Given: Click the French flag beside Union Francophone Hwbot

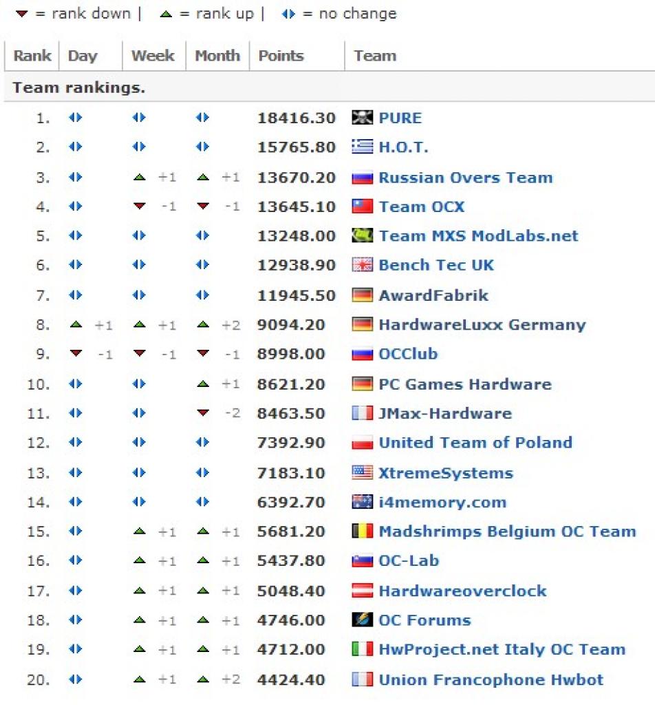Looking at the screenshot, I should coord(362,679).
